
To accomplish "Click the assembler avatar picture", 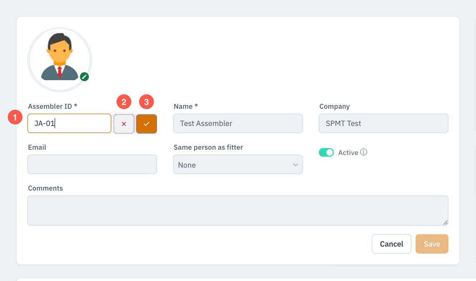I will point(59,60).
